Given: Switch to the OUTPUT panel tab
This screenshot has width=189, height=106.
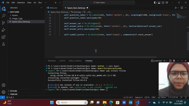Looking at the screenshot, I should (62, 61).
